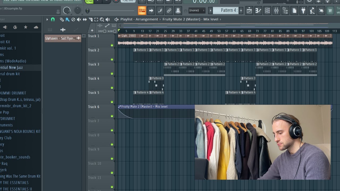Viewport: 340px width, 191px height.
Task: Click the speaker icon before Playlist title
Action: [116, 19]
